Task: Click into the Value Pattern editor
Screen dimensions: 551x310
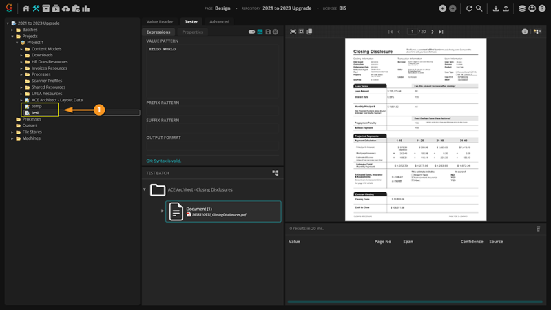Action: (x=213, y=72)
